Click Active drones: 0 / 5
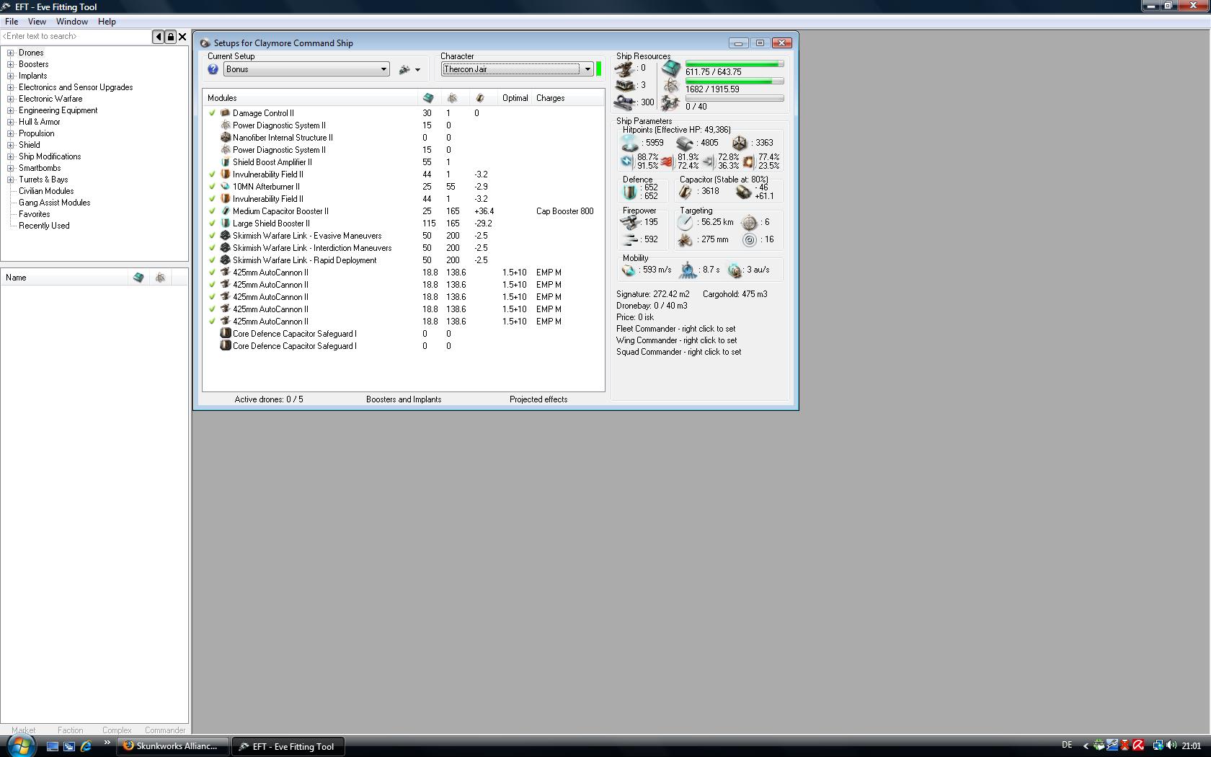The height and width of the screenshot is (757, 1211). click(x=269, y=399)
